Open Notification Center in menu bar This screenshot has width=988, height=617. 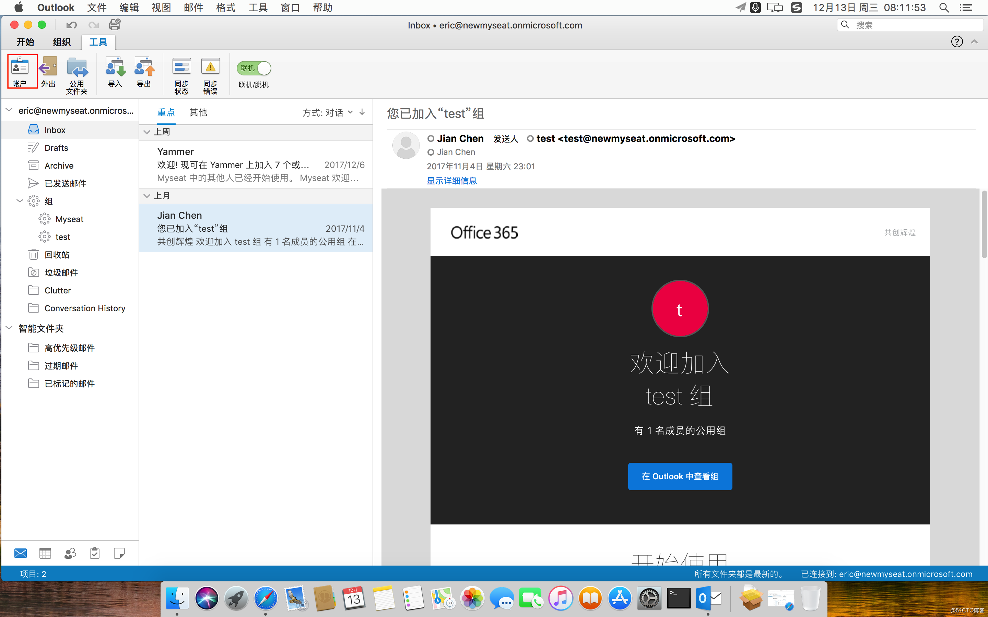pyautogui.click(x=966, y=7)
